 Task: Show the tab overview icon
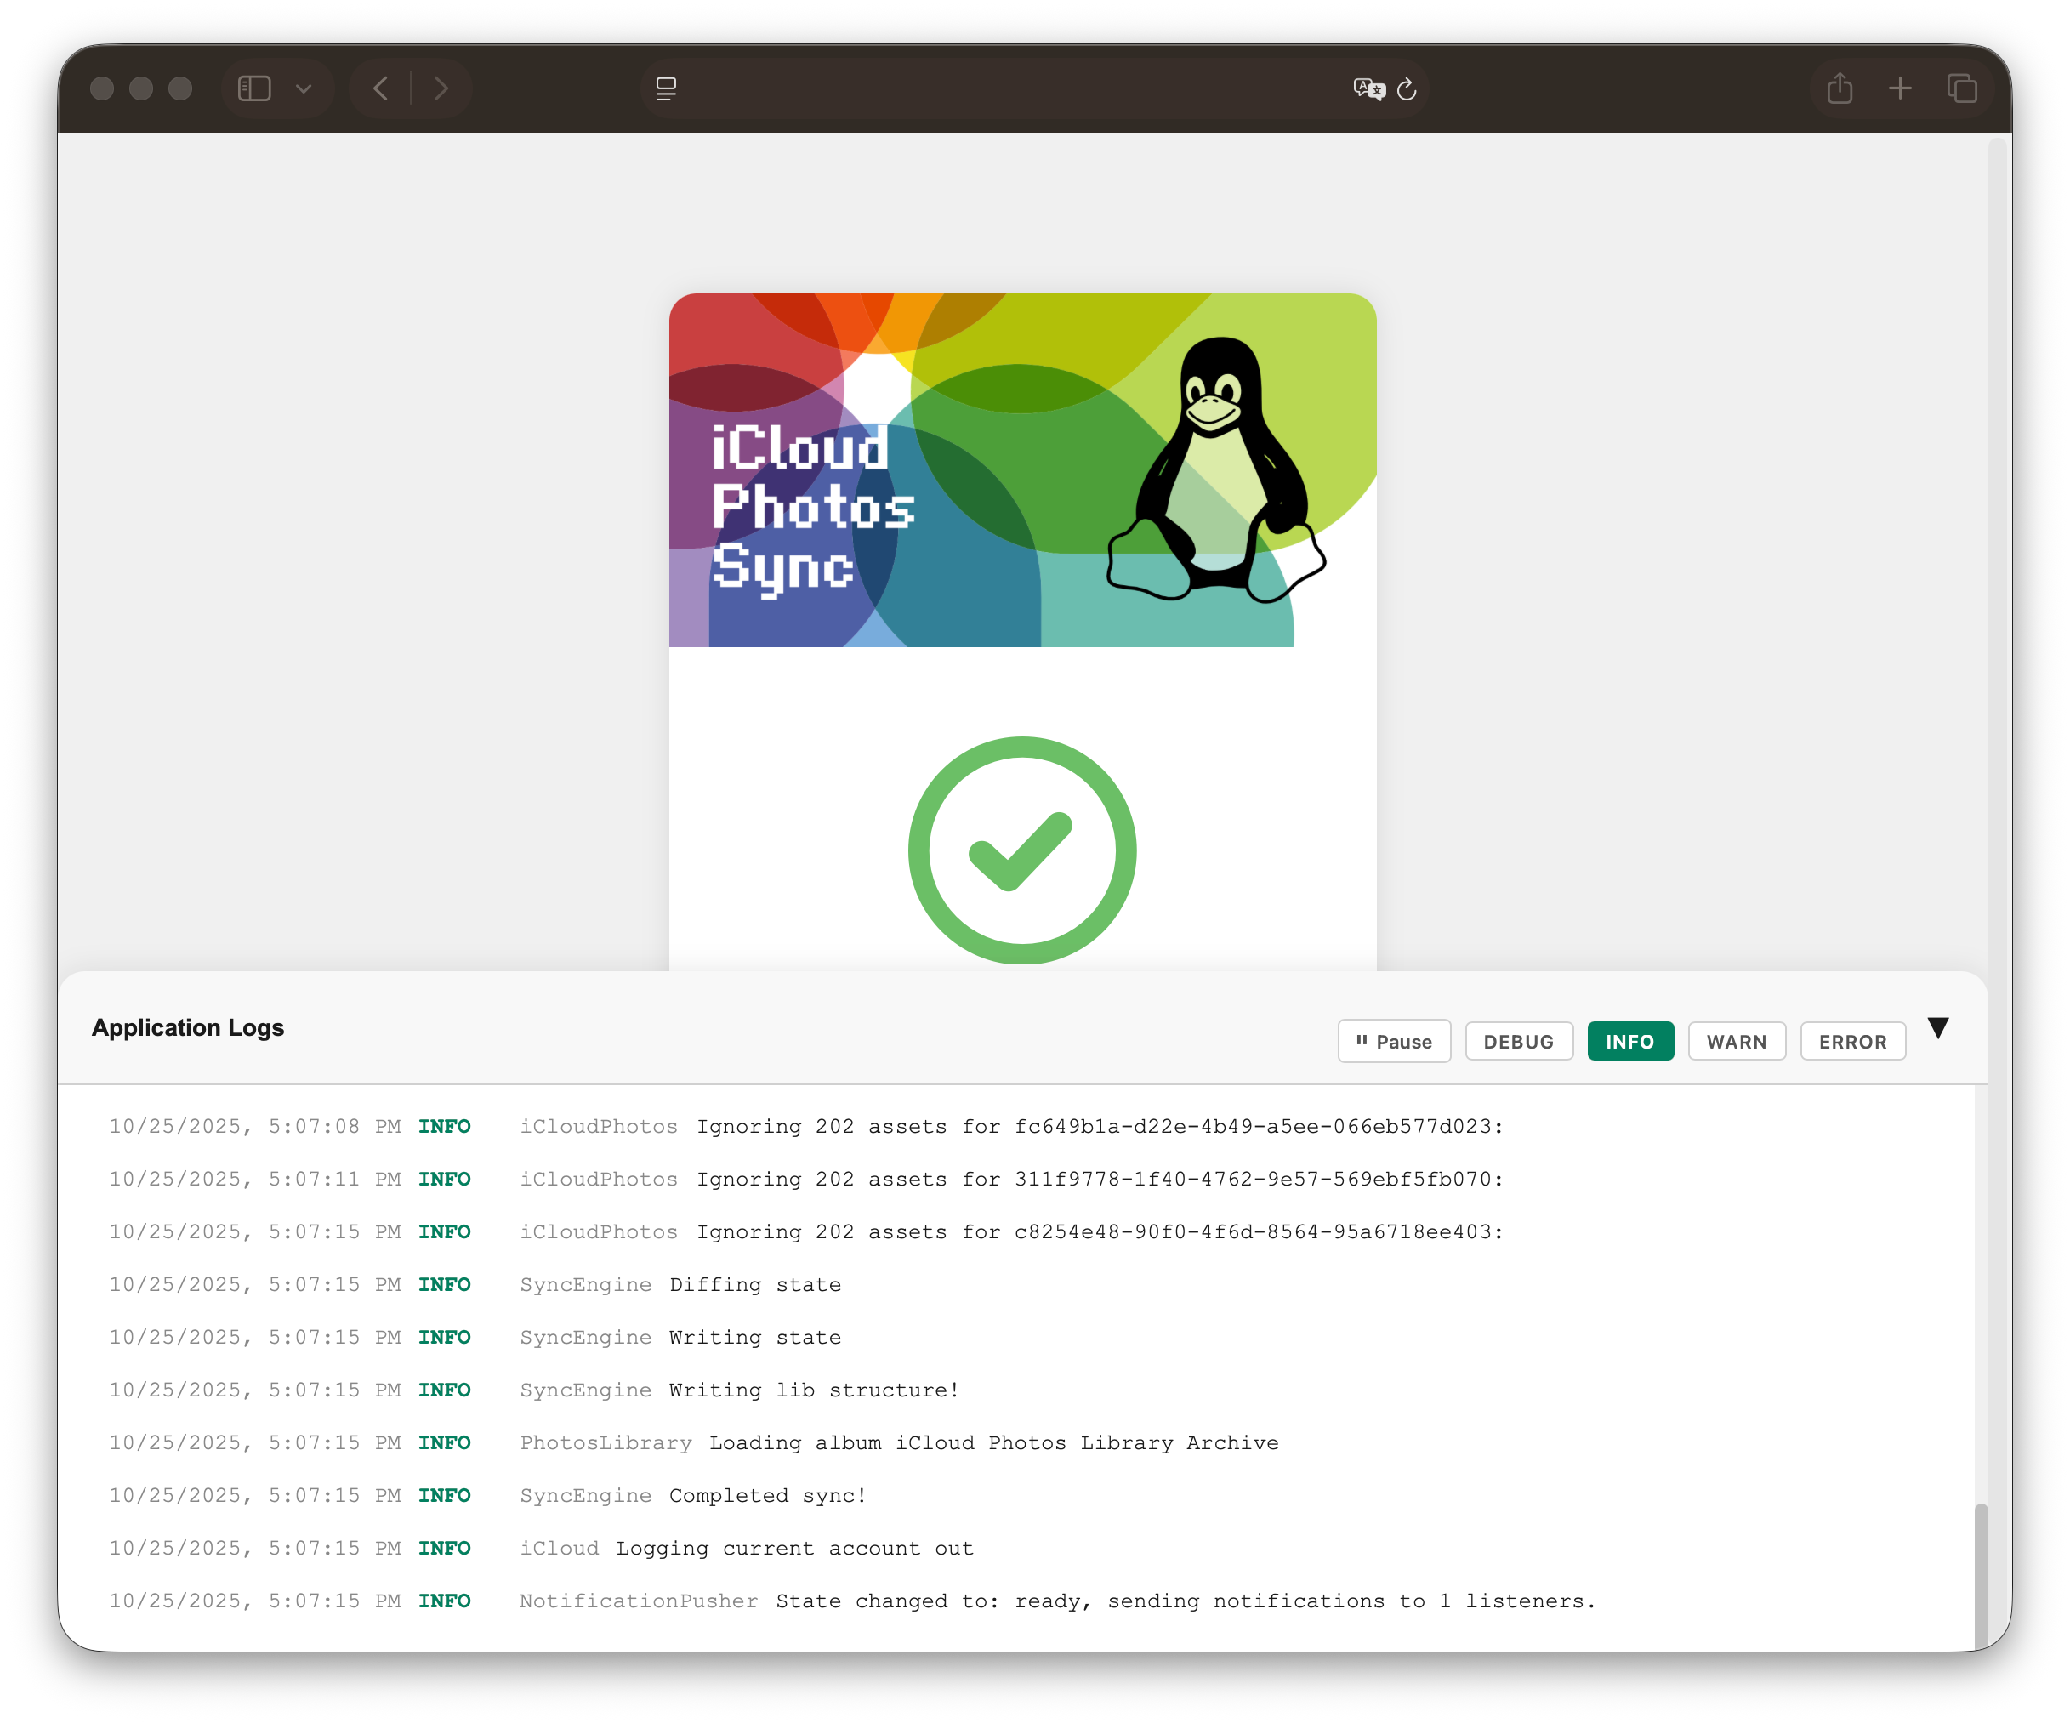[x=1962, y=88]
